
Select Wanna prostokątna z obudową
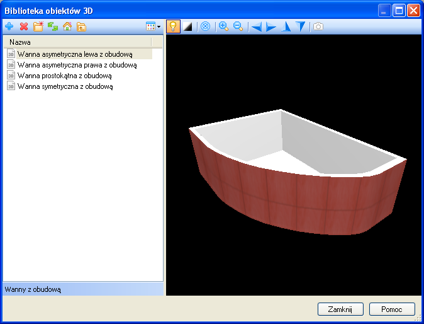(64, 76)
